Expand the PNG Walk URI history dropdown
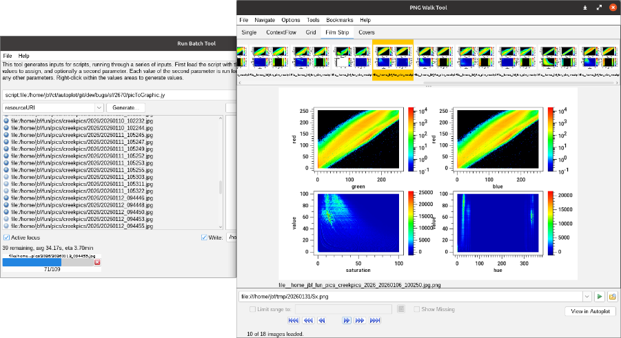This screenshot has width=621, height=338. click(587, 297)
